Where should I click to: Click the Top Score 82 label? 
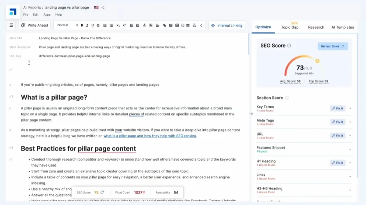click(x=318, y=81)
